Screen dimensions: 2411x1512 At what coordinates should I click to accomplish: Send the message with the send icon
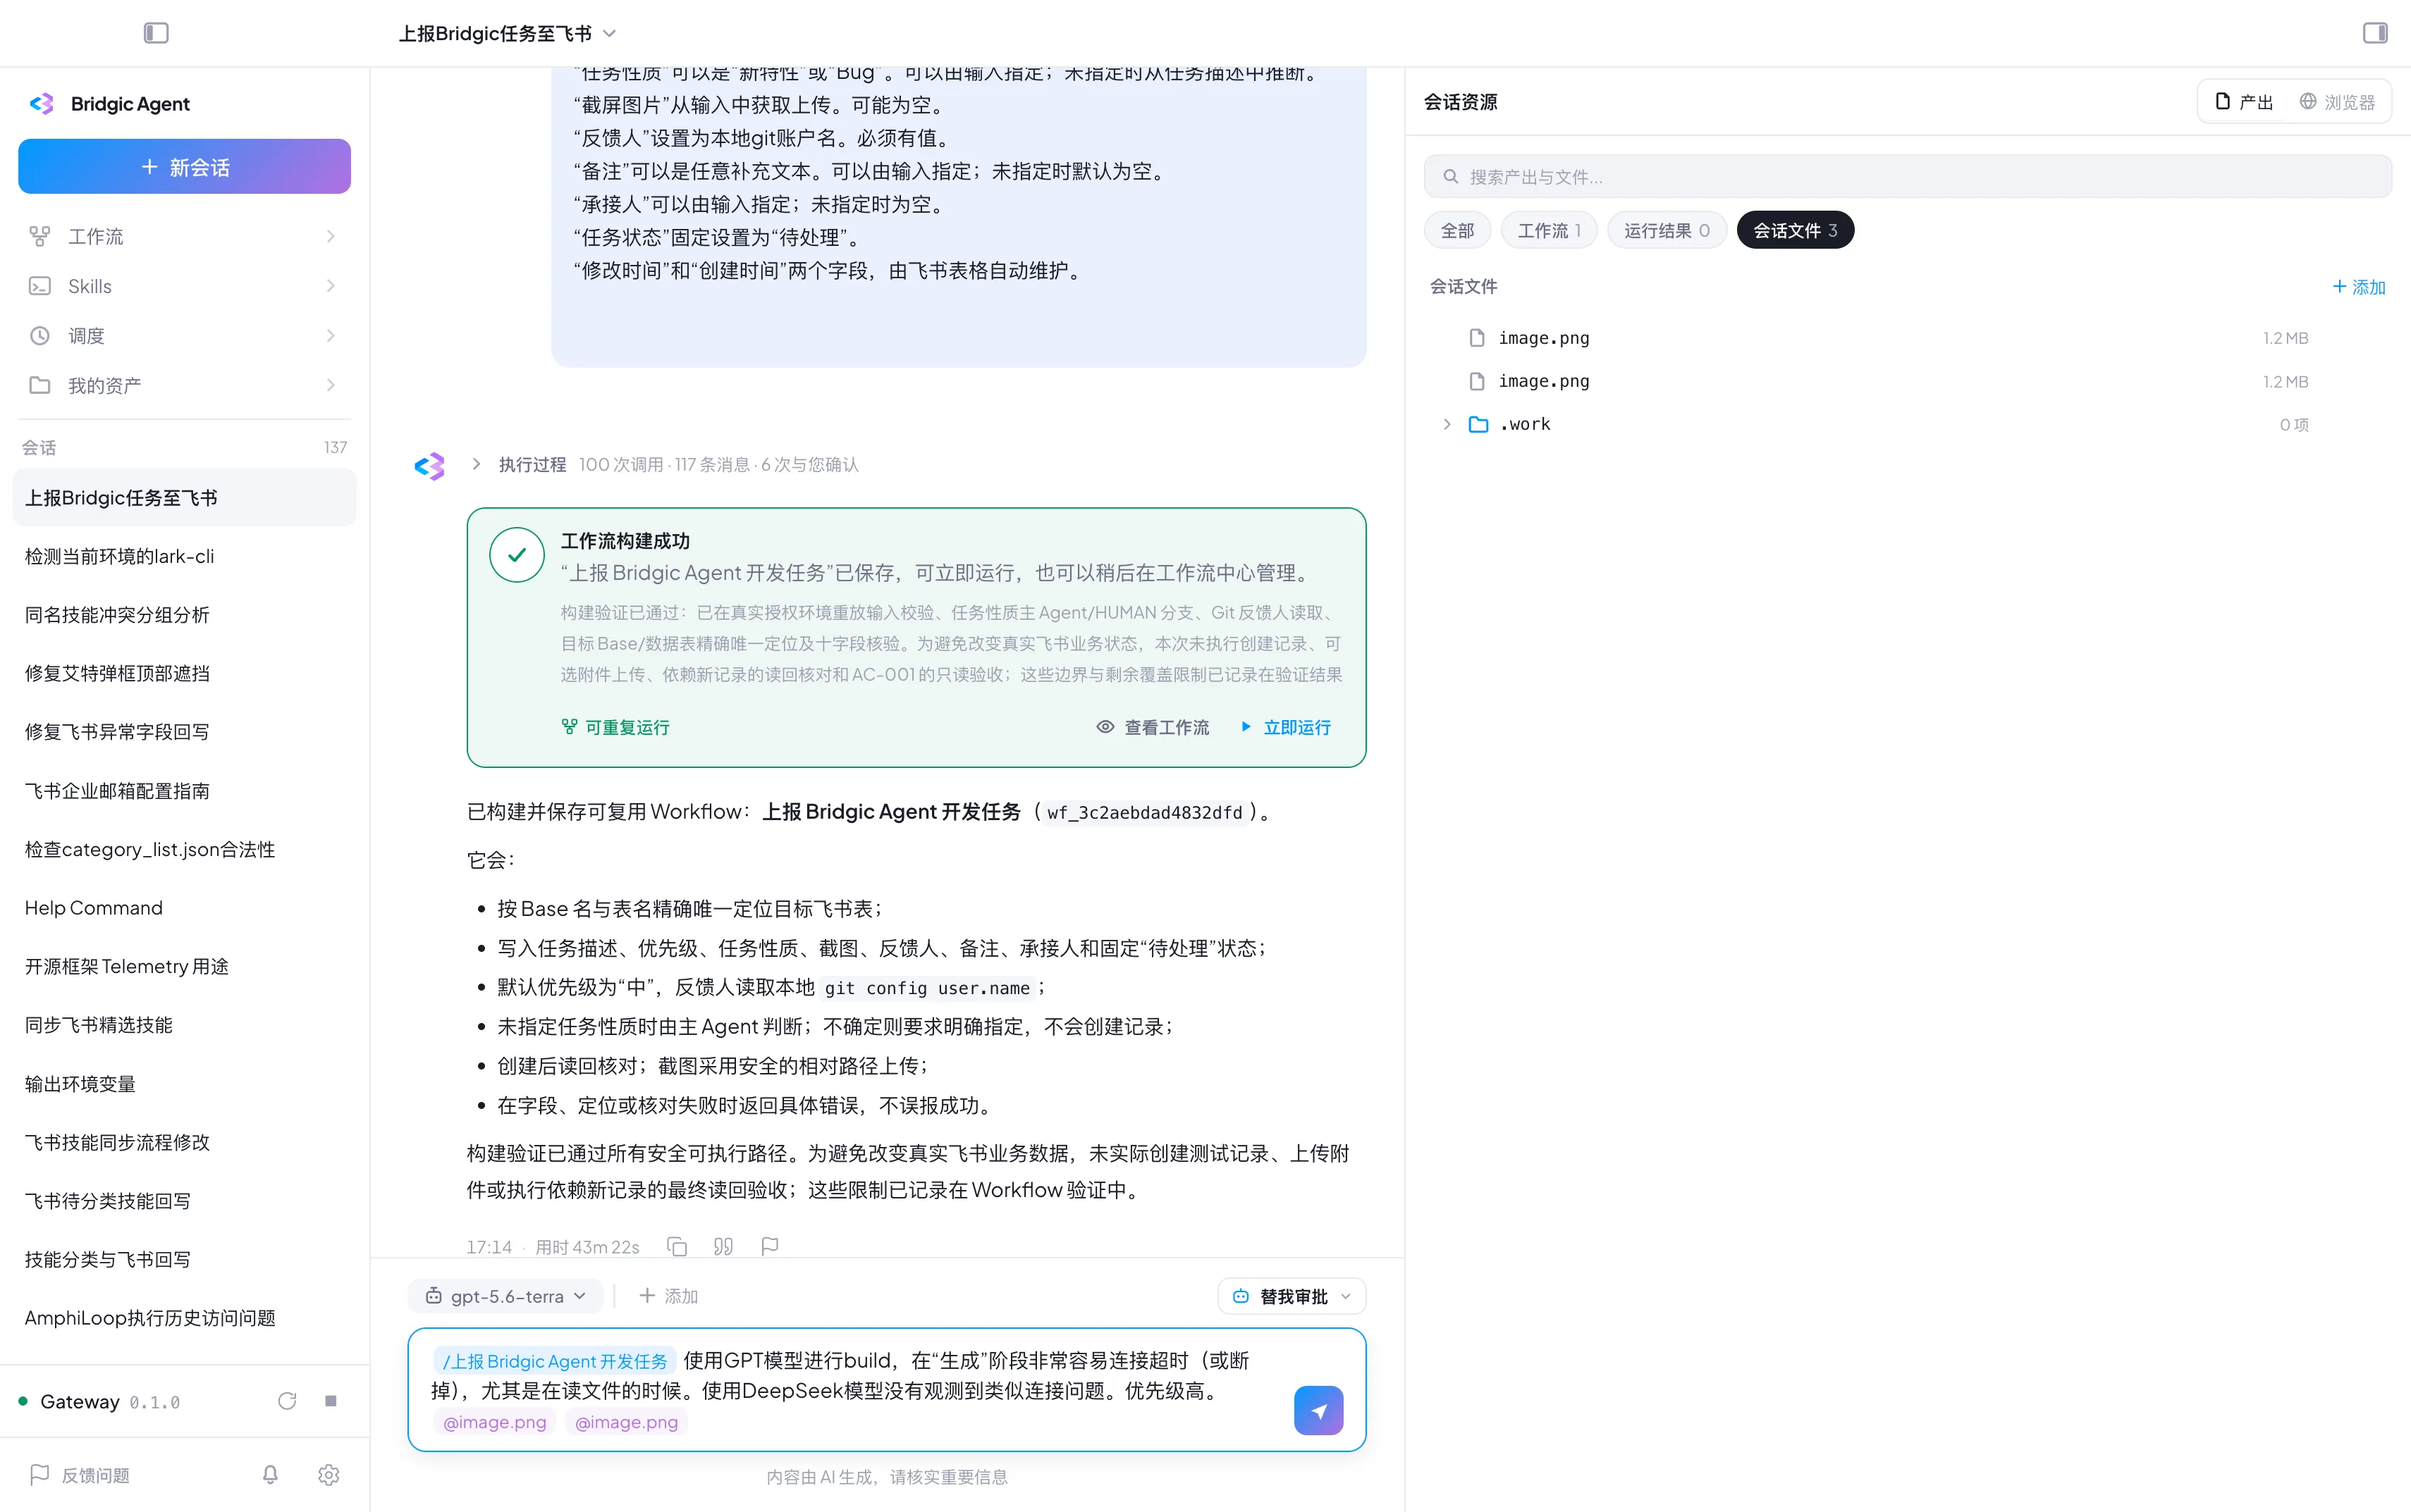[1318, 1411]
